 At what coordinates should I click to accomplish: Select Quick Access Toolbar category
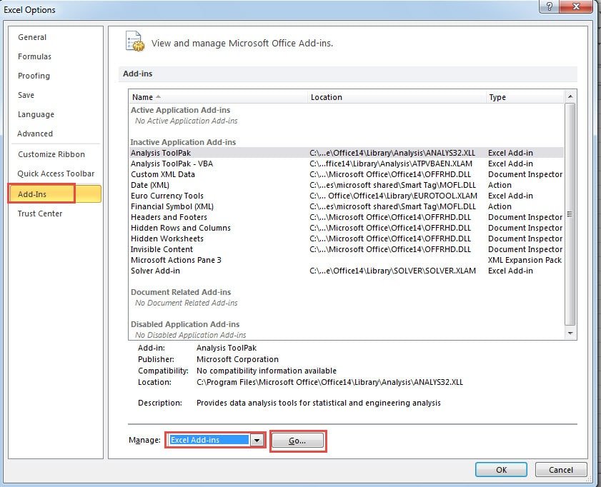[x=56, y=174]
